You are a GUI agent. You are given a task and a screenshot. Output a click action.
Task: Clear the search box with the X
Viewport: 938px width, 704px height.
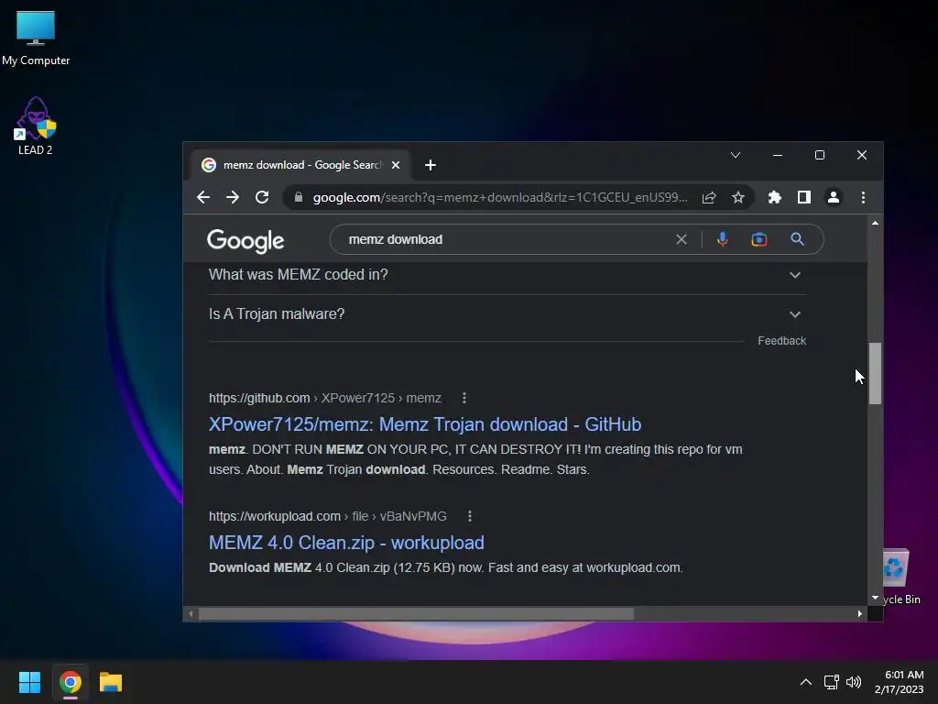click(682, 239)
